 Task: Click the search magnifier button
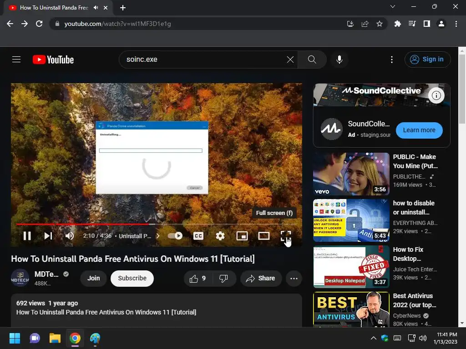point(312,60)
